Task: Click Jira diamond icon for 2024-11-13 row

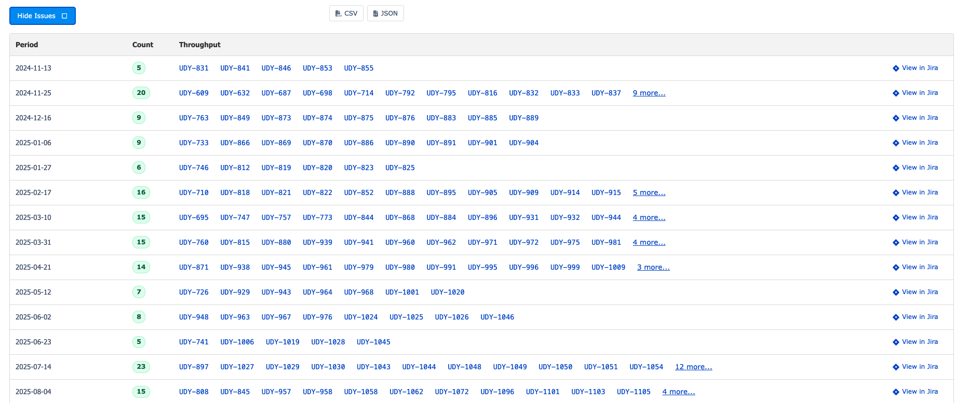Action: point(896,68)
